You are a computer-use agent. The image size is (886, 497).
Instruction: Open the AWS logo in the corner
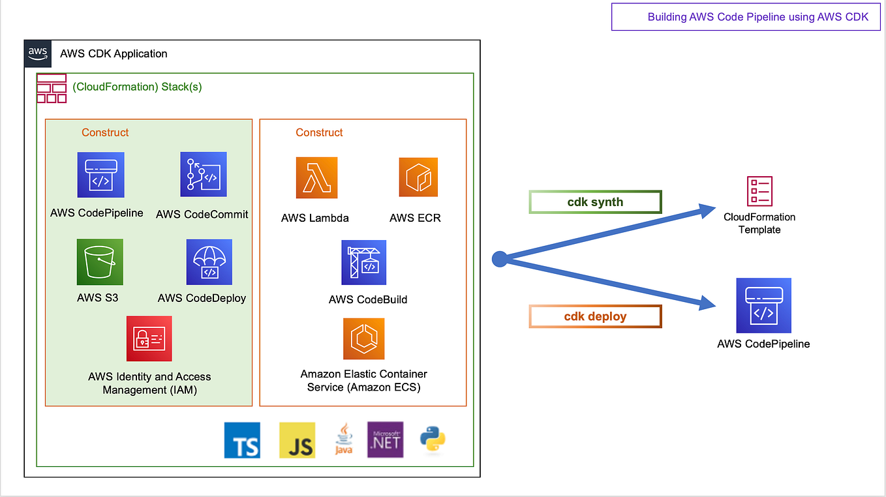click(x=37, y=53)
